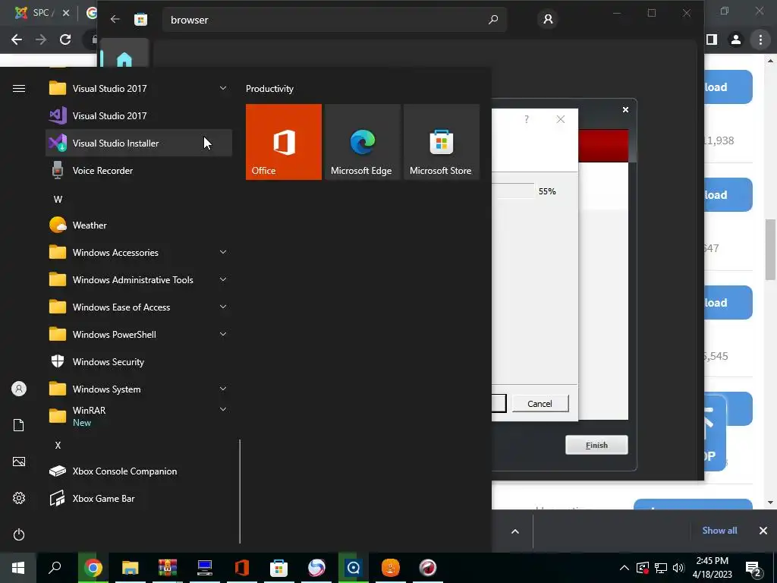Open Office icon in taskbar
Image resolution: width=777 pixels, height=583 pixels.
coord(242,568)
